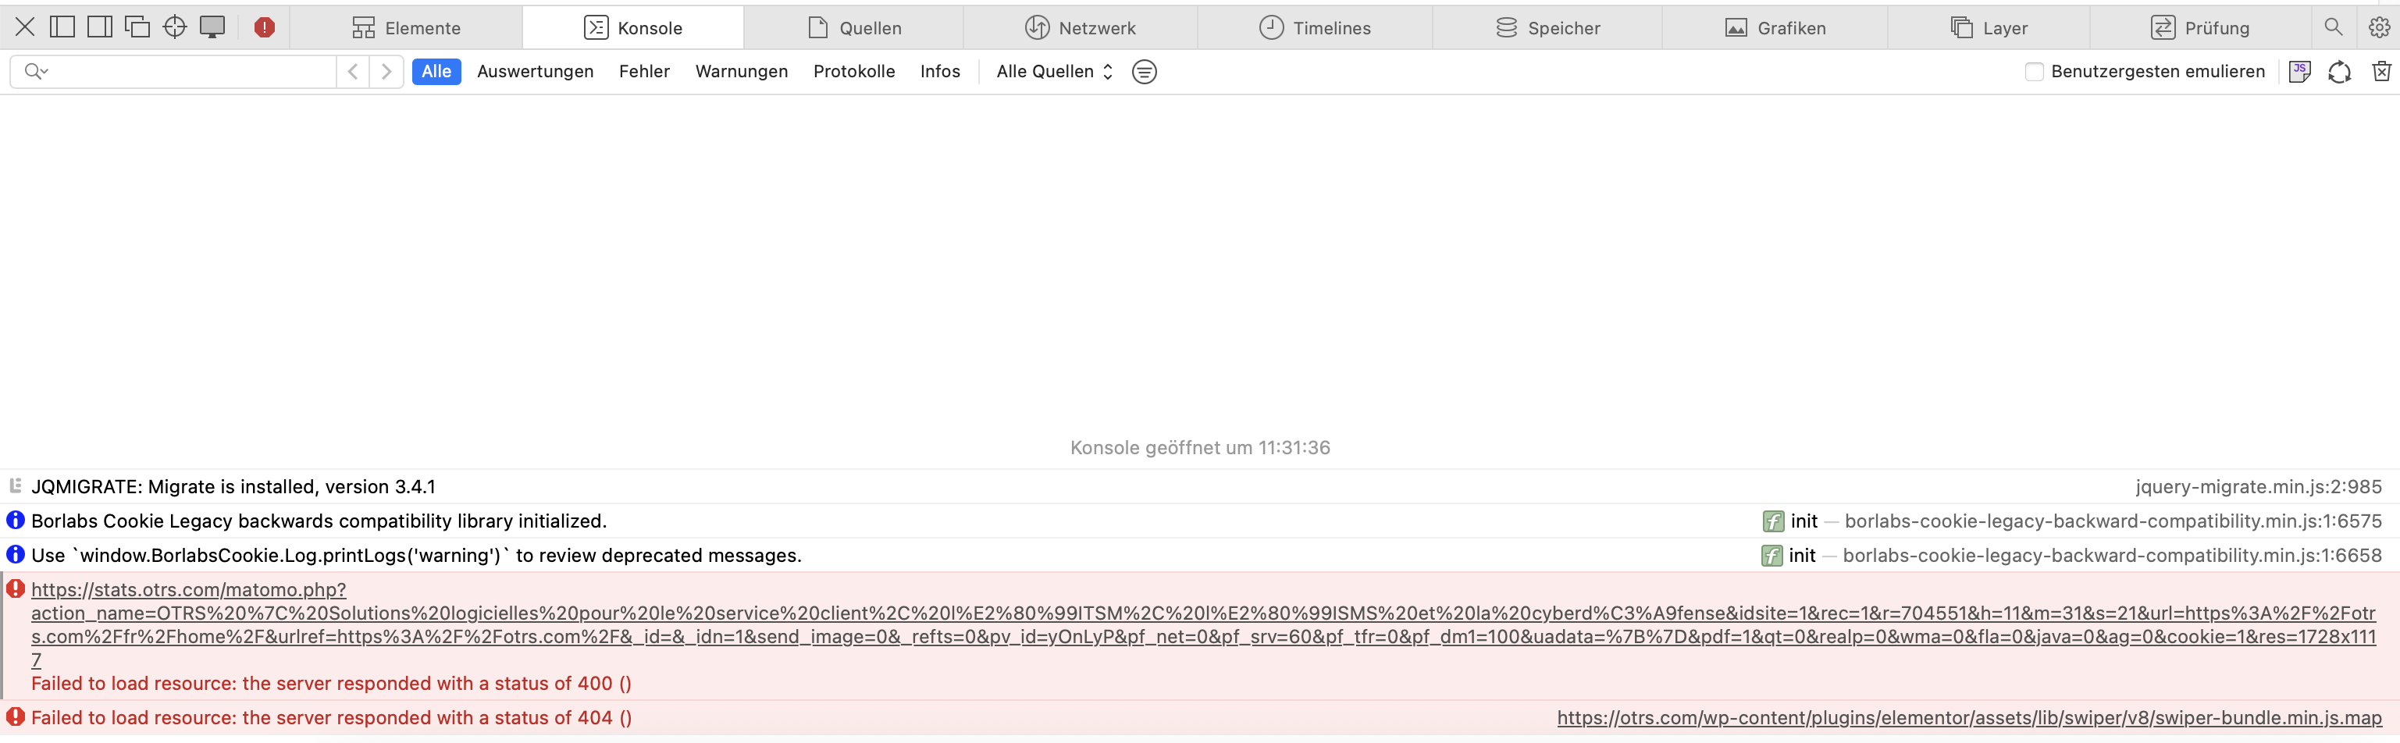This screenshot has width=2400, height=743.
Task: Open the Grafiken tab
Action: [1775, 28]
